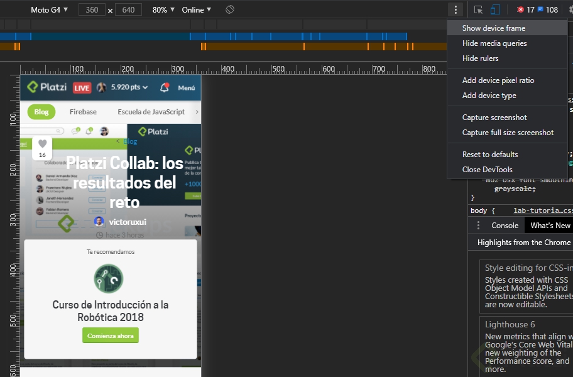Click the 'Te recomendamos' label

[111, 252]
